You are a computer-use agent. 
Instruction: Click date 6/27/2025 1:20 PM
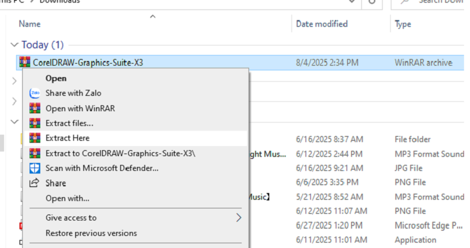(x=329, y=225)
